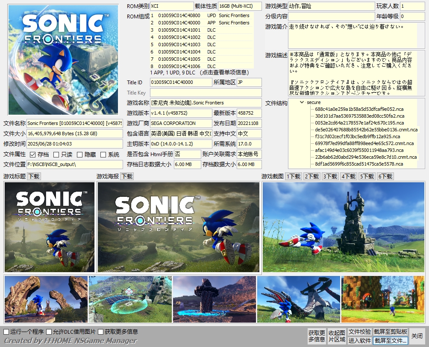The width and height of the screenshot is (429, 347).
Task: Click the 截屏至剪贴板 button
Action: coord(391,332)
